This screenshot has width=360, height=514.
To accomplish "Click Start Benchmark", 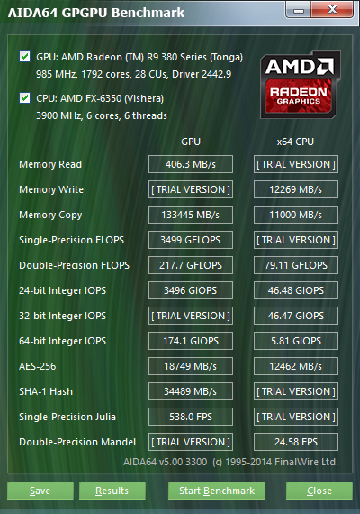I will pyautogui.click(x=217, y=491).
